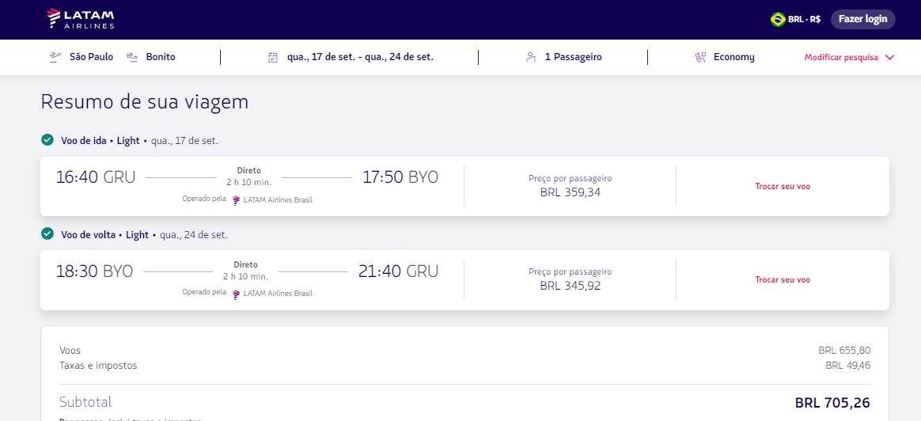
Task: Click the seat icon beside Economy
Action: (700, 57)
